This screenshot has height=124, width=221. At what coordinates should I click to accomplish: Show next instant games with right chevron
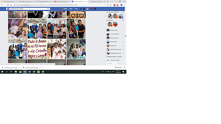click(124, 16)
